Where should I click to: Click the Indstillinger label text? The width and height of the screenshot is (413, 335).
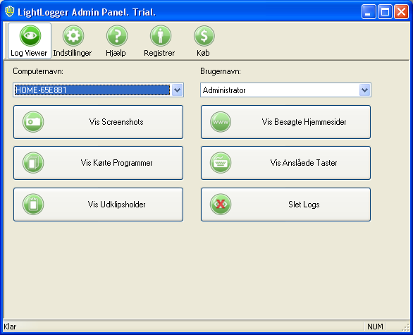[x=73, y=53]
